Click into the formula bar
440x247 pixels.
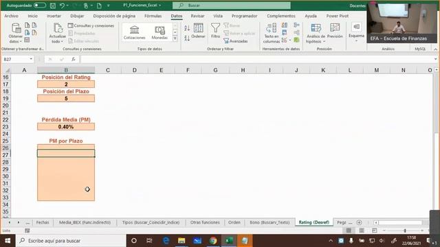[256, 59]
